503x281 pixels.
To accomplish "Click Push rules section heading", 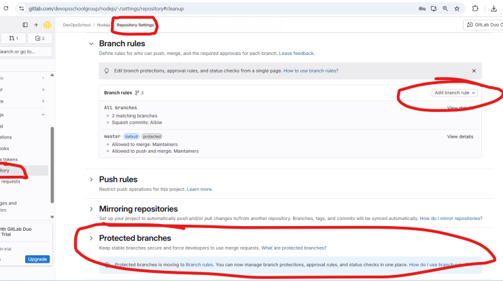I will pyautogui.click(x=118, y=179).
